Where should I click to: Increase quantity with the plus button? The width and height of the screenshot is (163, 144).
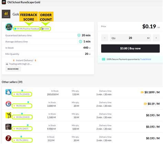coord(156,38)
